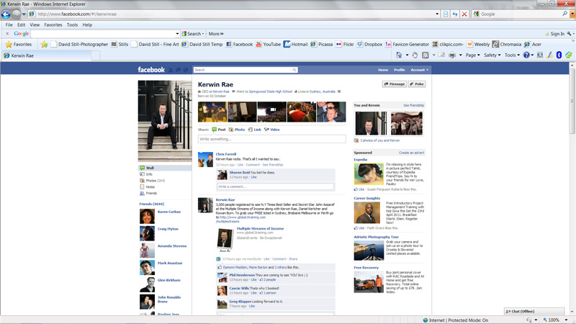The image size is (576, 324).
Task: Click the pan hand icon in command bar
Action: 415,55
